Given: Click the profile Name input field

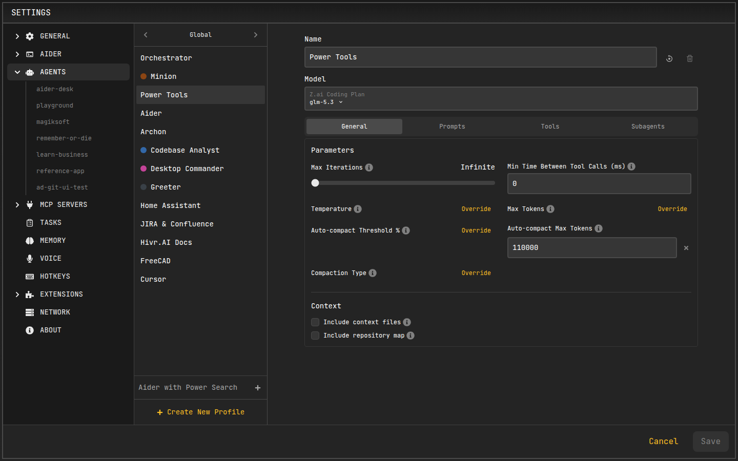Looking at the screenshot, I should (480, 57).
